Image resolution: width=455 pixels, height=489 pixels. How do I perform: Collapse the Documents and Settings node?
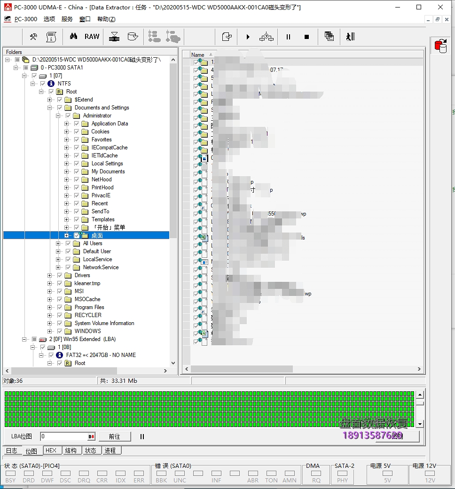(x=49, y=108)
